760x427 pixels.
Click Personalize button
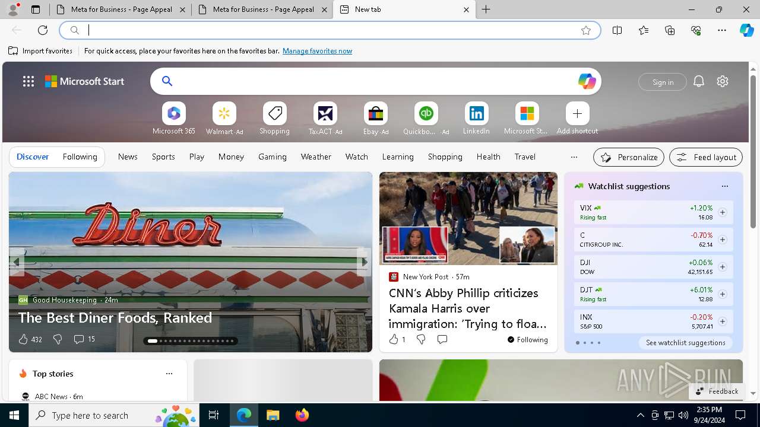[x=629, y=157]
